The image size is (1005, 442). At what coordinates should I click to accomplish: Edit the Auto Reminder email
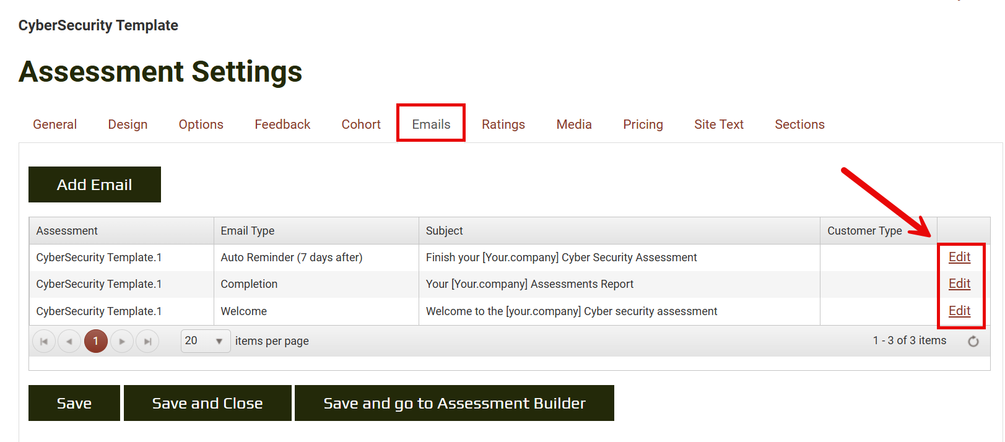[959, 257]
